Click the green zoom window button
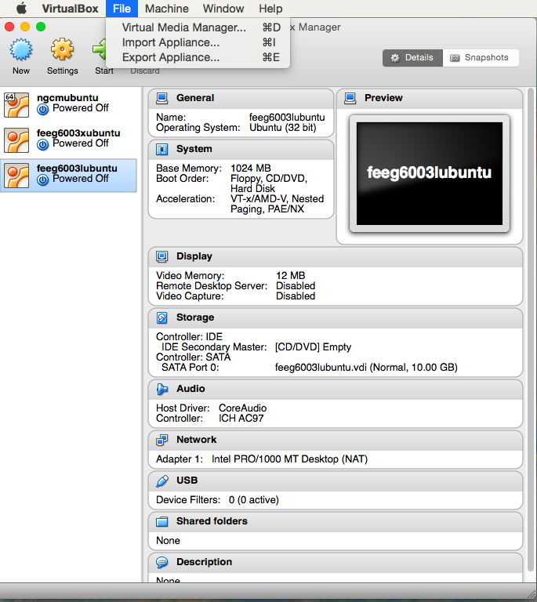Viewport: 537px width, 602px height. [41, 27]
